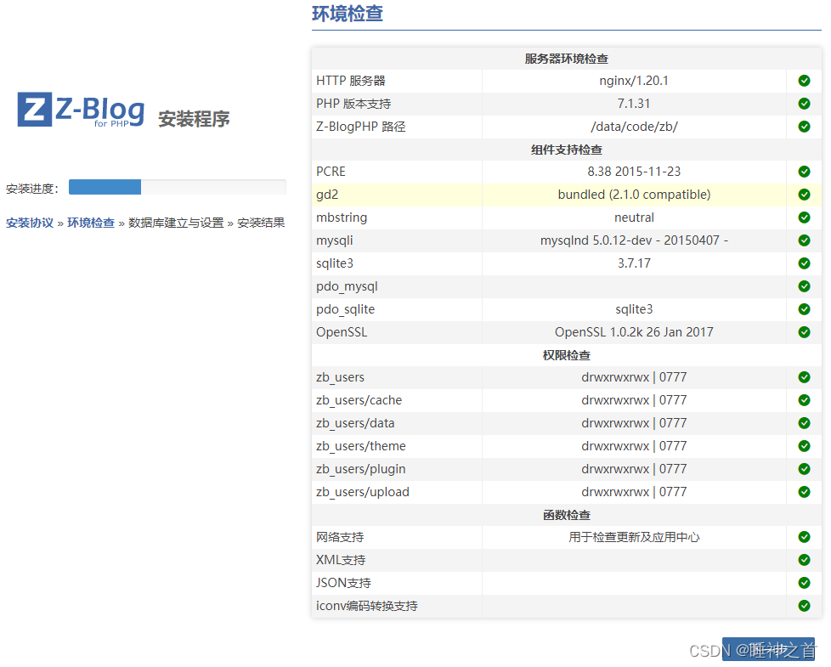Click the 组件支持检查 section header
This screenshot has width=831, height=667.
coord(567,150)
